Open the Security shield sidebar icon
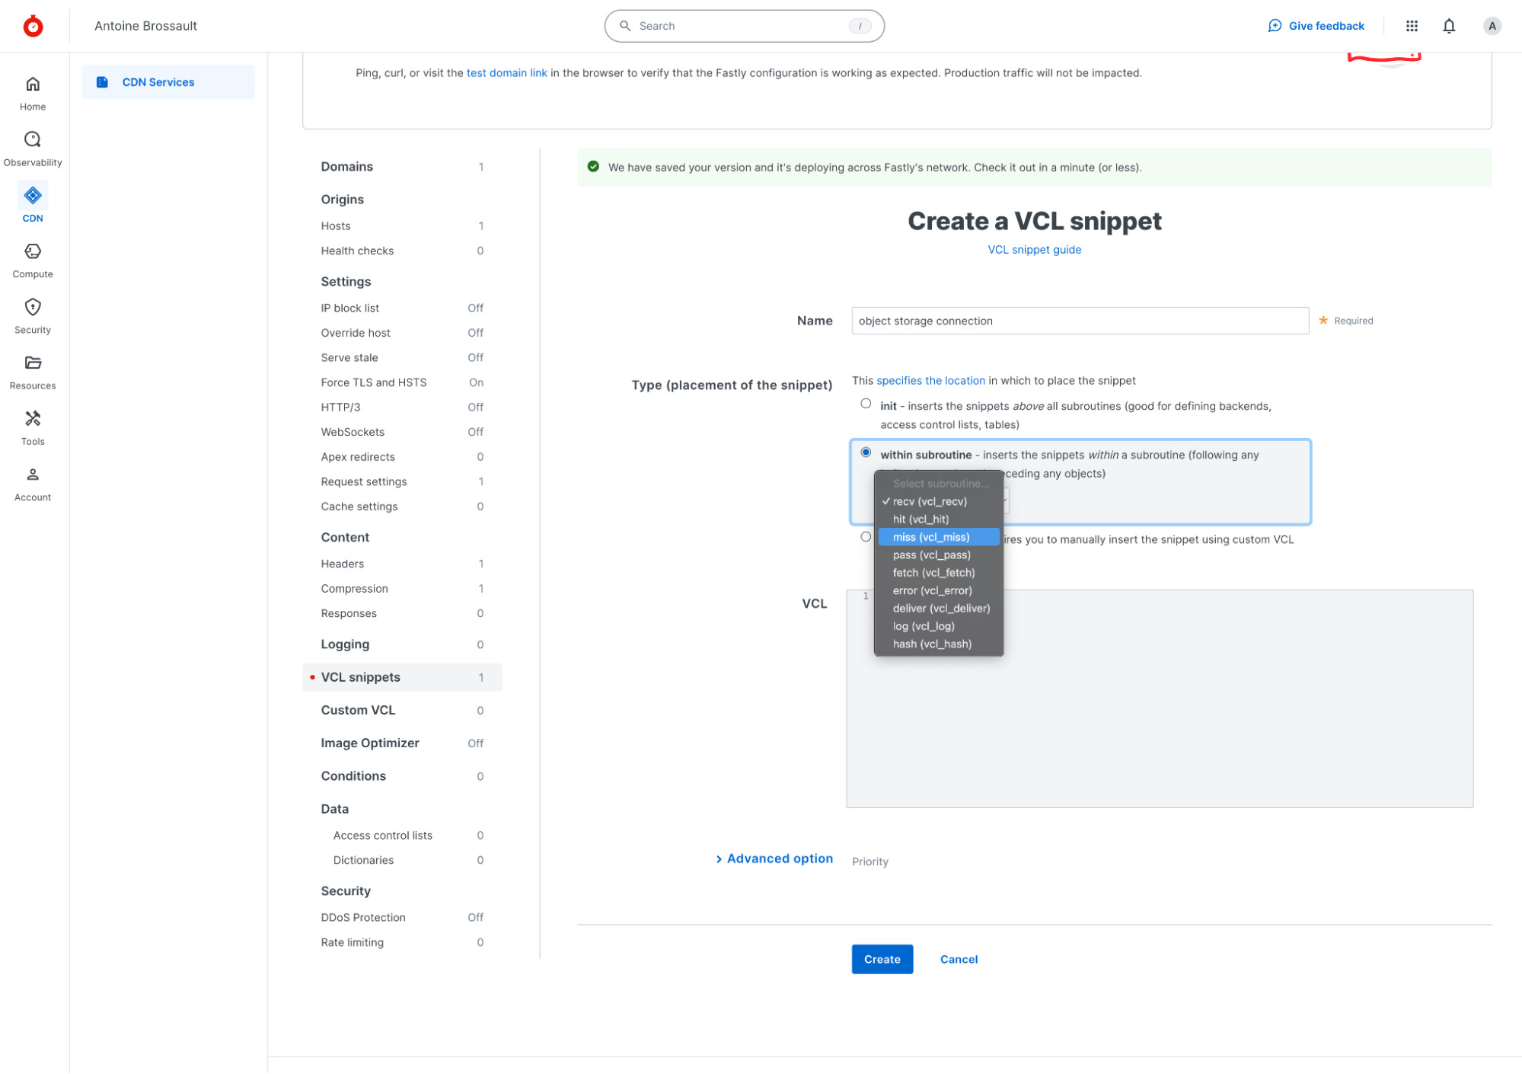This screenshot has width=1522, height=1074. 33,307
